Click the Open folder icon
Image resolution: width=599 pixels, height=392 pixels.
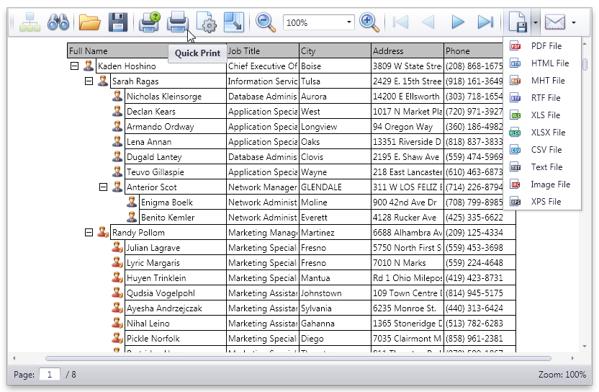click(x=89, y=22)
